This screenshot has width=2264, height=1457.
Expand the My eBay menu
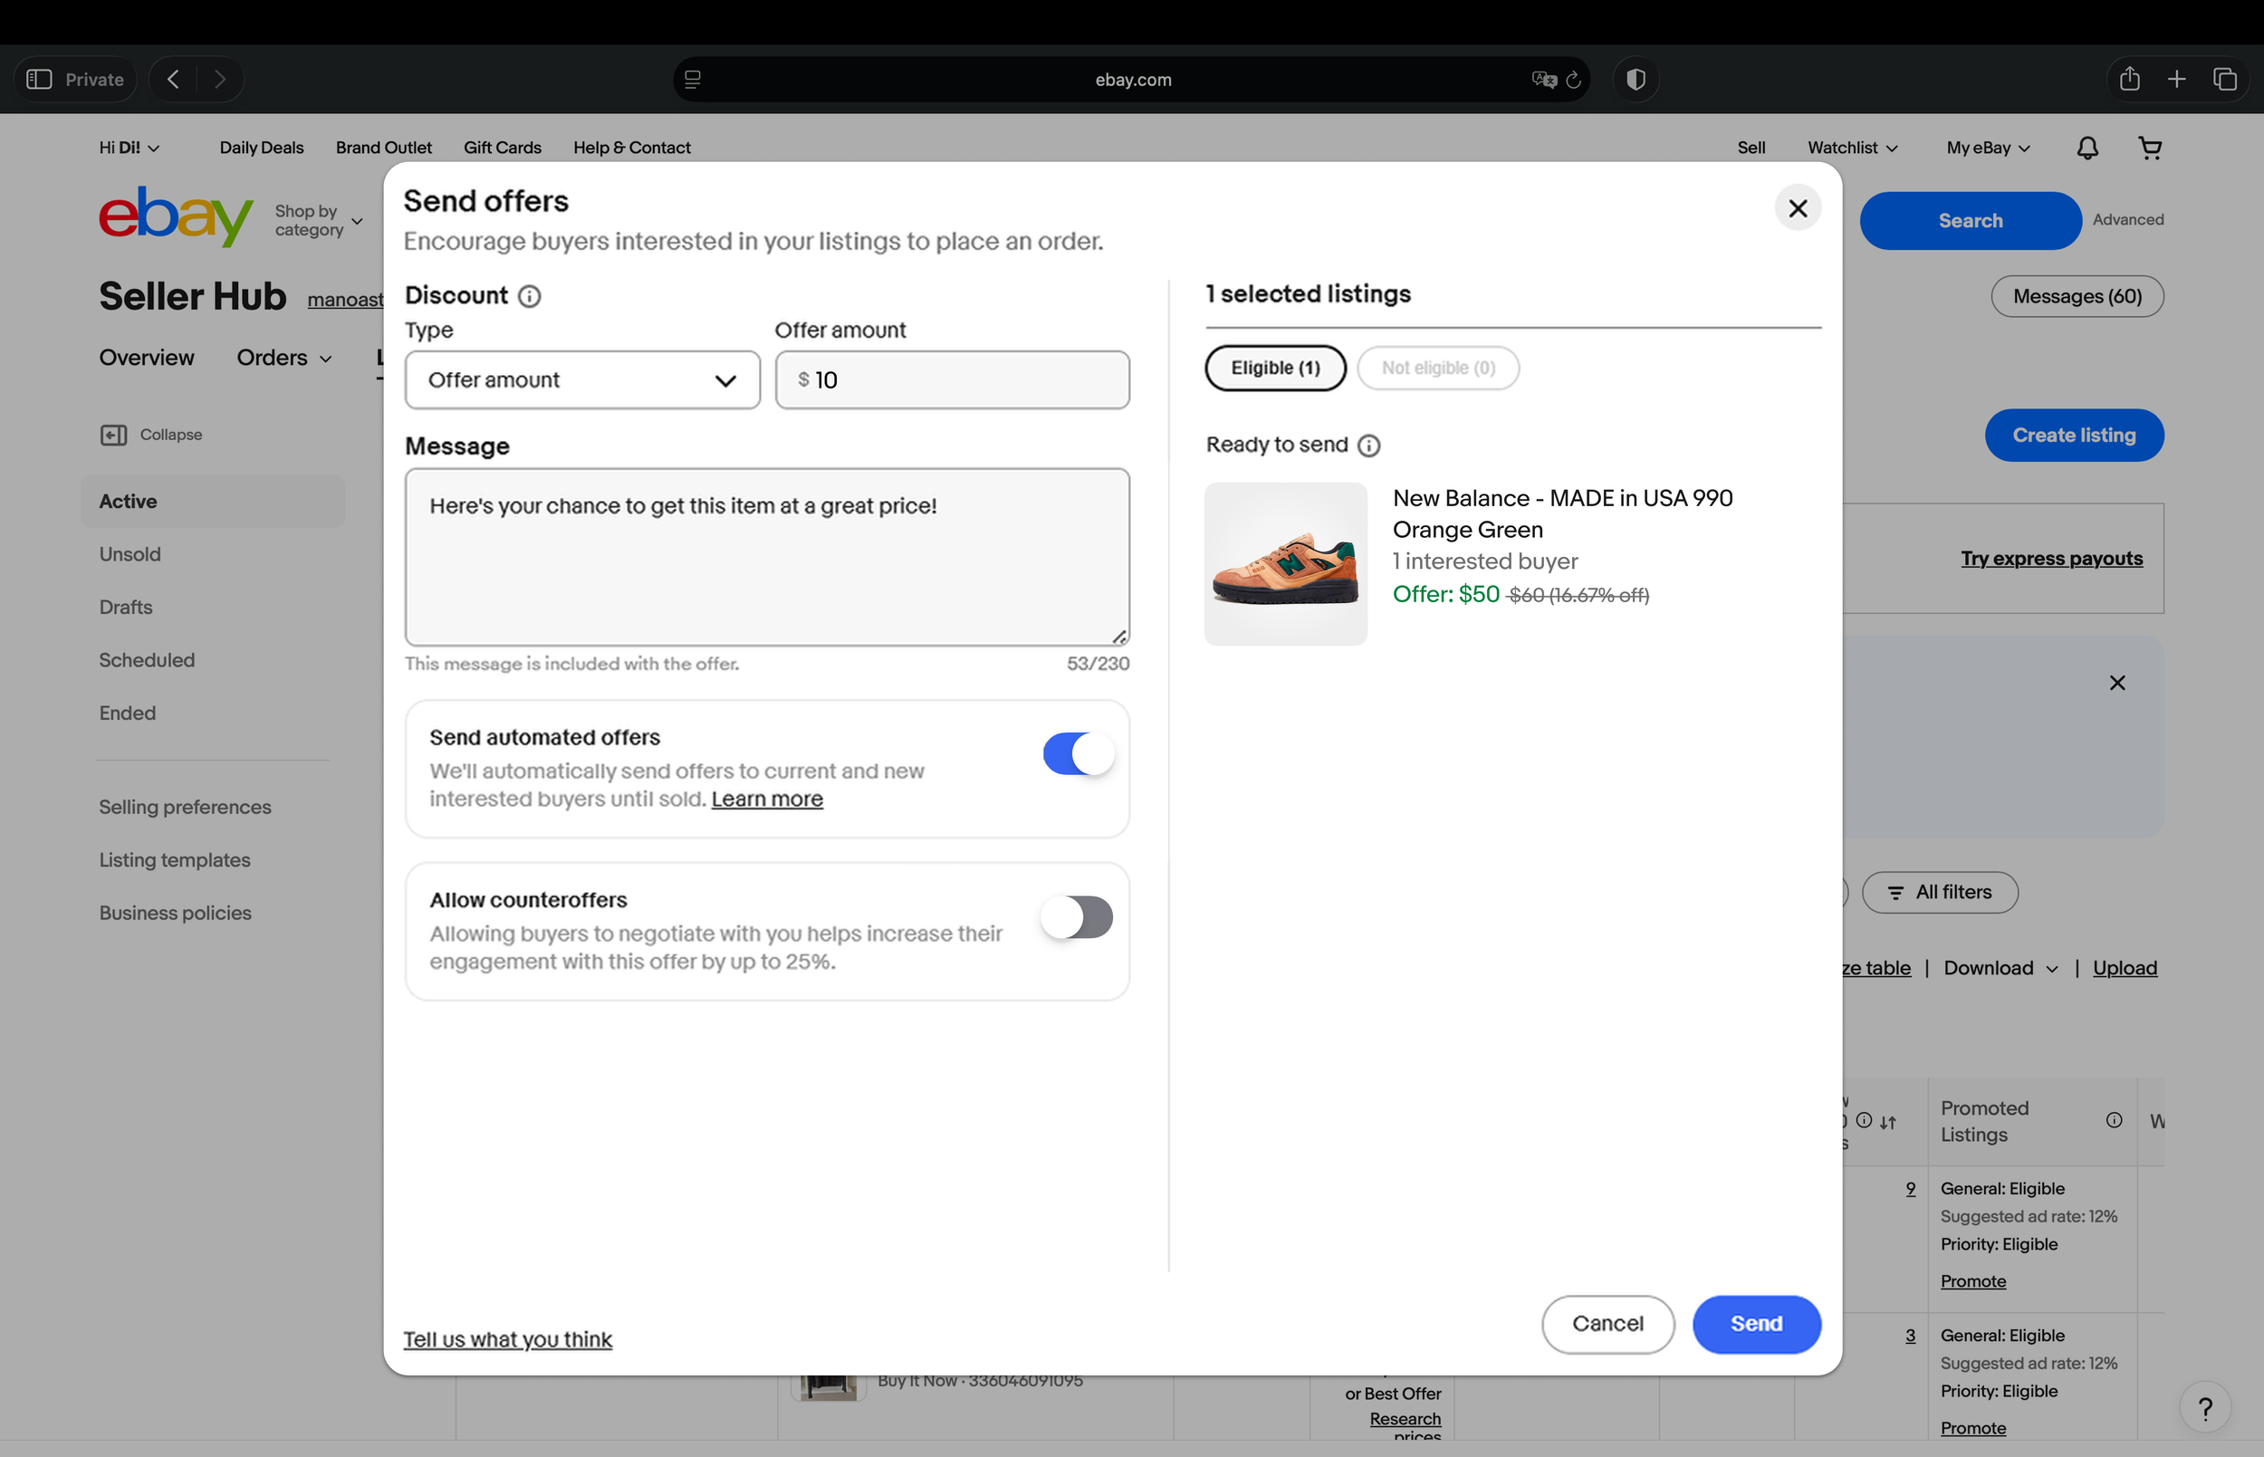click(x=1988, y=148)
